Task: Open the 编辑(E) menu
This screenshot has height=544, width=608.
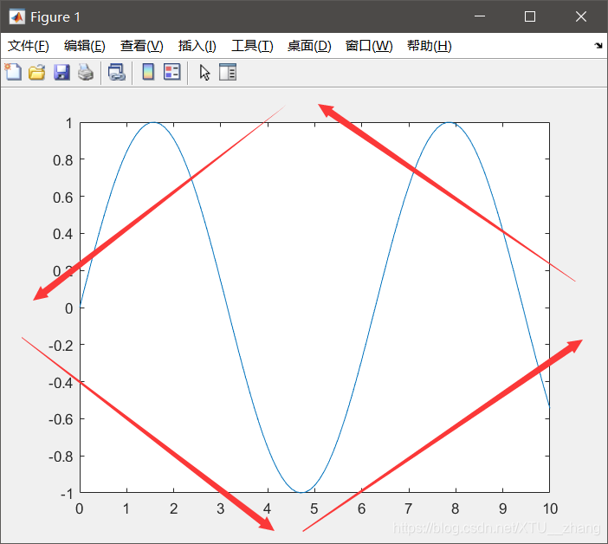Action: click(85, 46)
